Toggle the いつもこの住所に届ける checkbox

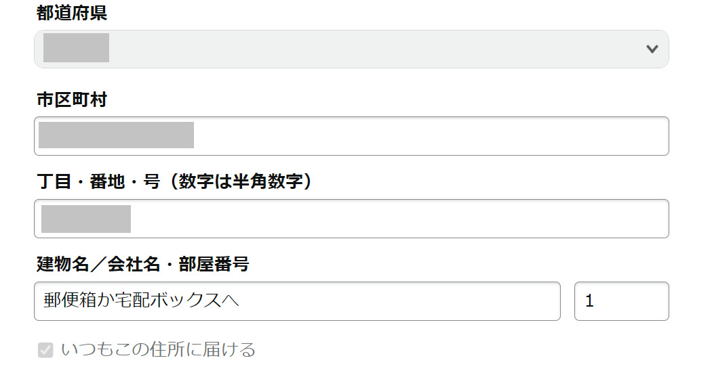point(45,350)
